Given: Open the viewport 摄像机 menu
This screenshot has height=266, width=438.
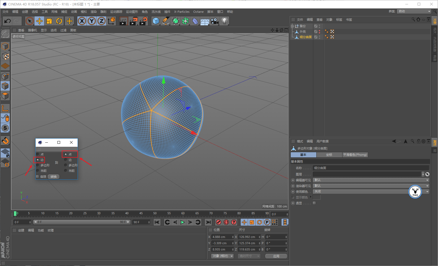Looking at the screenshot, I should coord(32,30).
